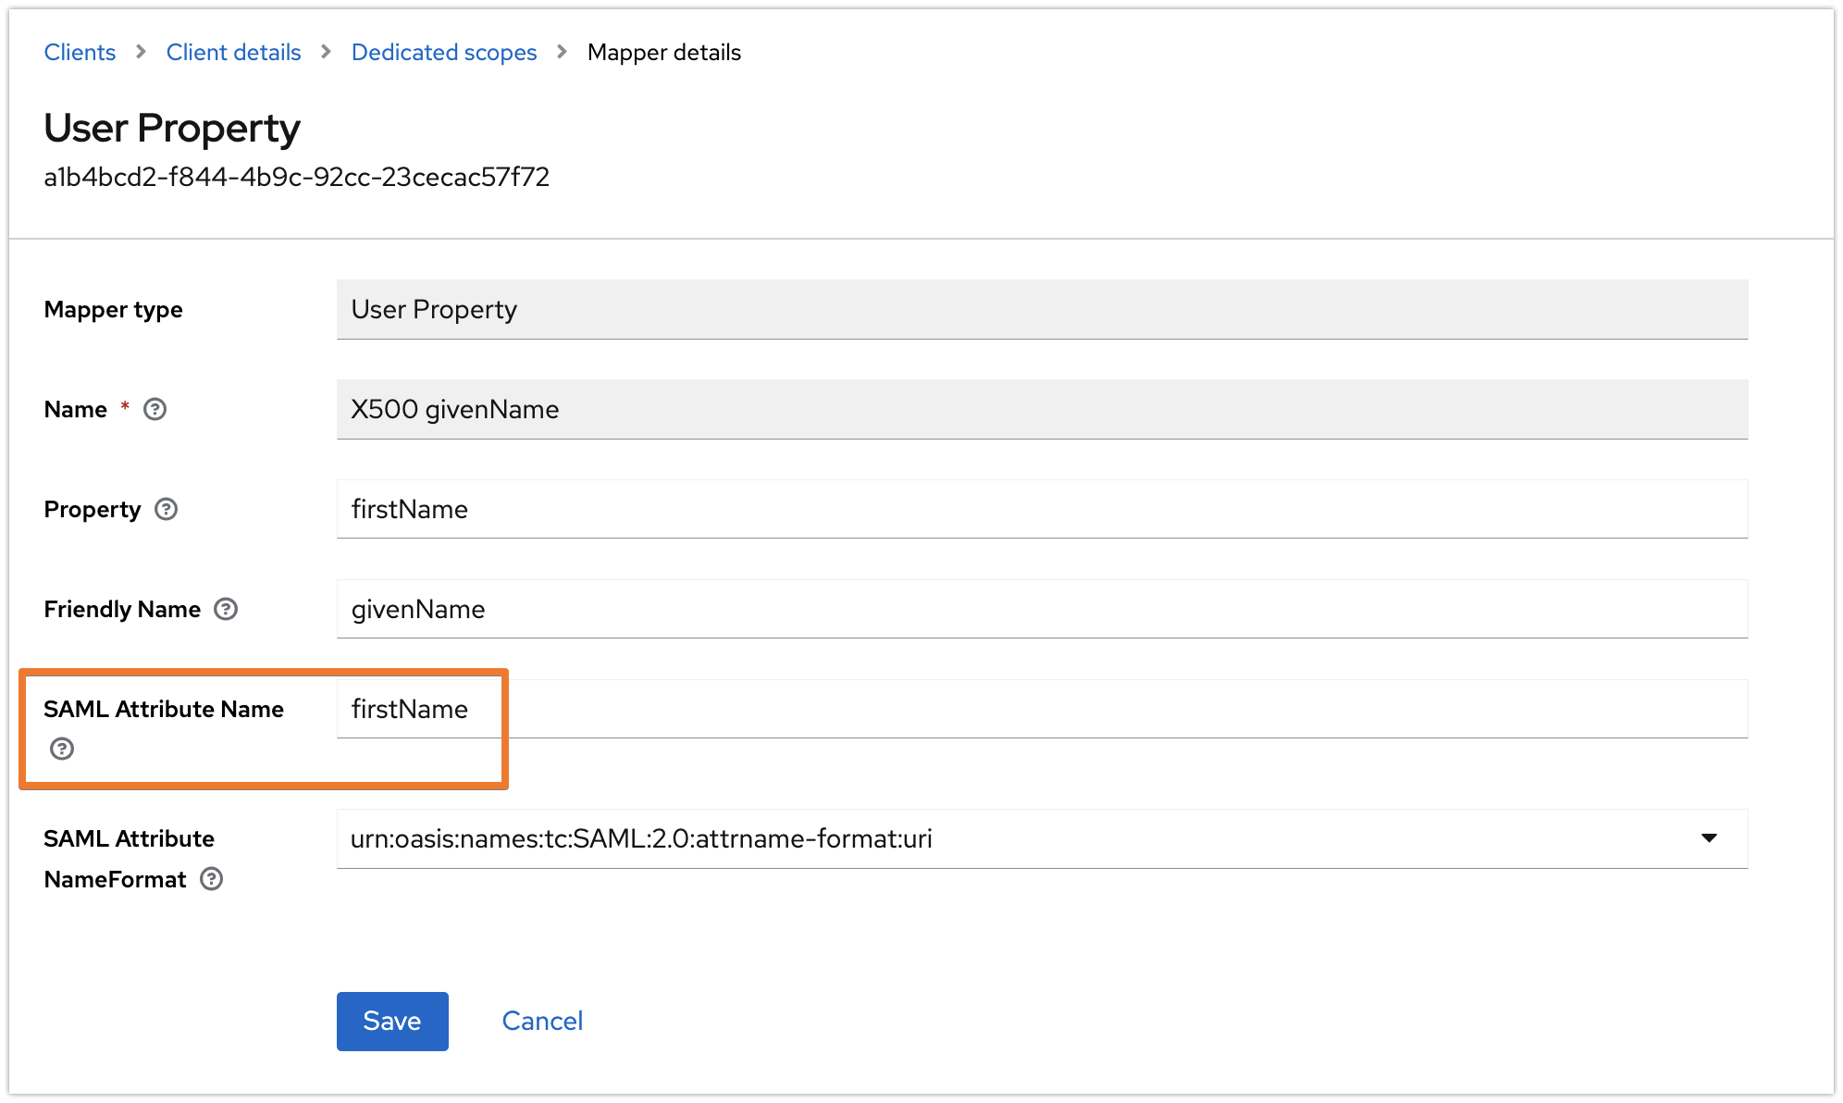This screenshot has width=1843, height=1103.
Task: Focus the Friendly Name text field
Action: click(x=1042, y=609)
